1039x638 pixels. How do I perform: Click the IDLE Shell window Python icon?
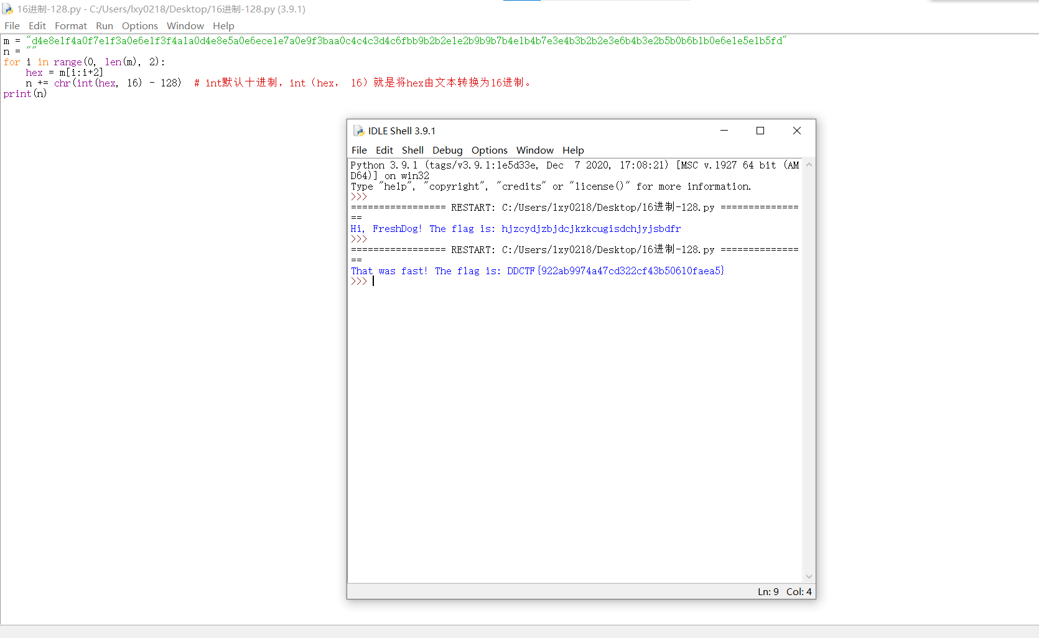358,131
